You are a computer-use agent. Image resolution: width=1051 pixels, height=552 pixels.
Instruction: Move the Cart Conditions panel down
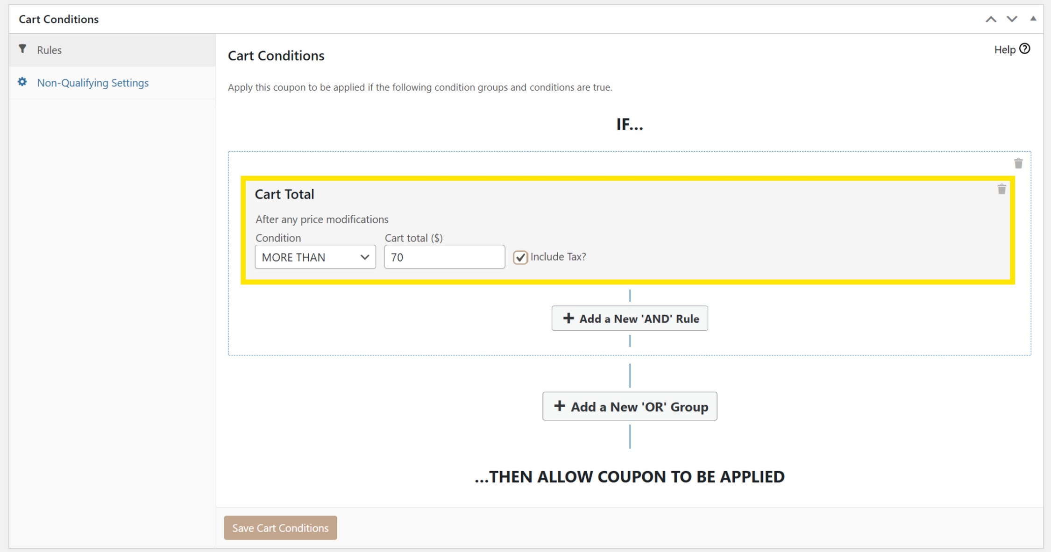pos(1012,19)
